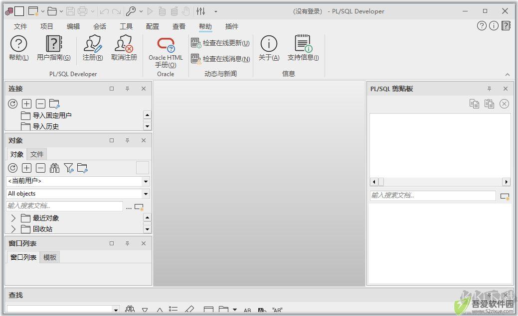This screenshot has width=518, height=316.
Task: Click the folder-wrench icon in 对象 panel
Action: pyautogui.click(x=82, y=168)
